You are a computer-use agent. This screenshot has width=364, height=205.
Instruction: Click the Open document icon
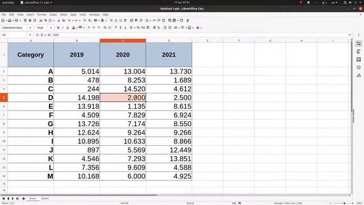(10, 20)
